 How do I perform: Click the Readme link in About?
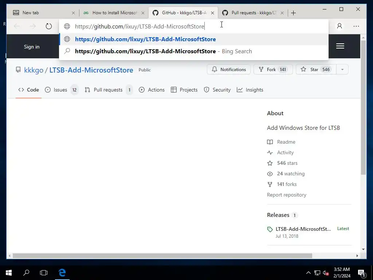(x=281, y=142)
